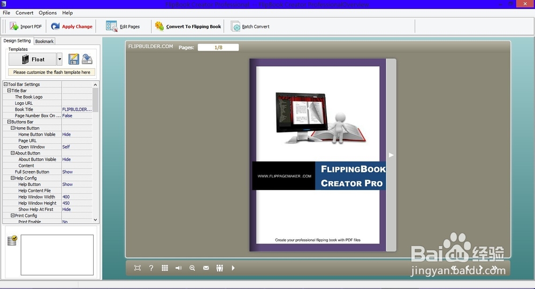Collapse the Help Config node
535x289 pixels.
pyautogui.click(x=13, y=178)
